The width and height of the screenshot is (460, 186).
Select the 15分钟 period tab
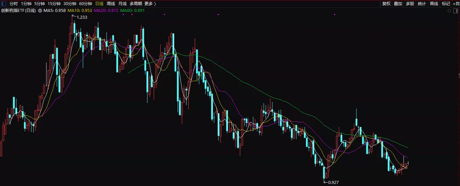coord(54,4)
